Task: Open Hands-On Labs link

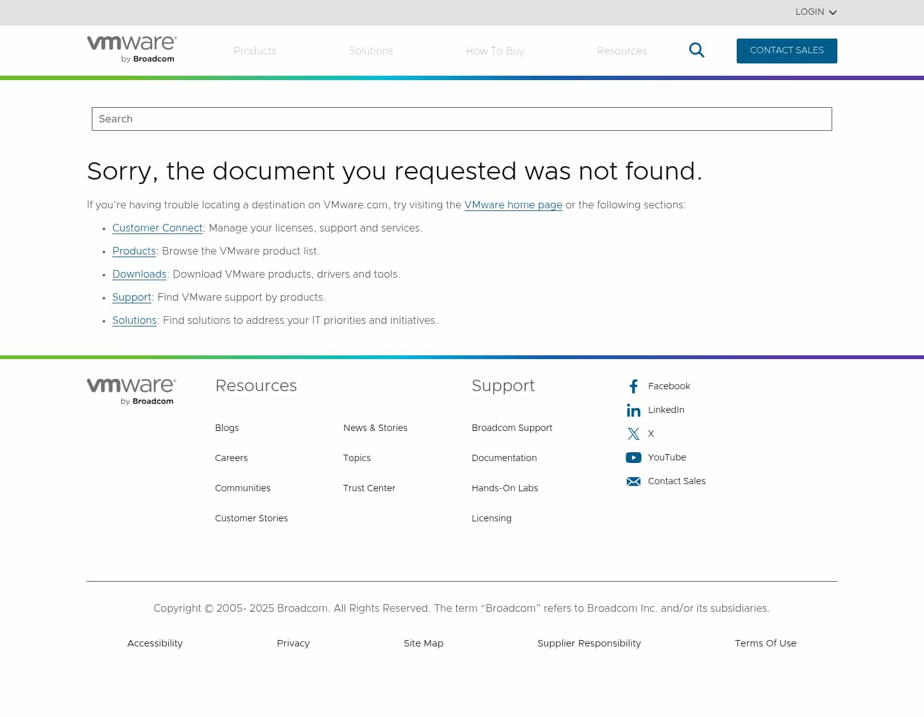Action: (x=505, y=488)
